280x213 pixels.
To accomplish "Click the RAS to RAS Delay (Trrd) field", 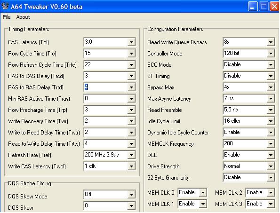I will click(110, 87).
